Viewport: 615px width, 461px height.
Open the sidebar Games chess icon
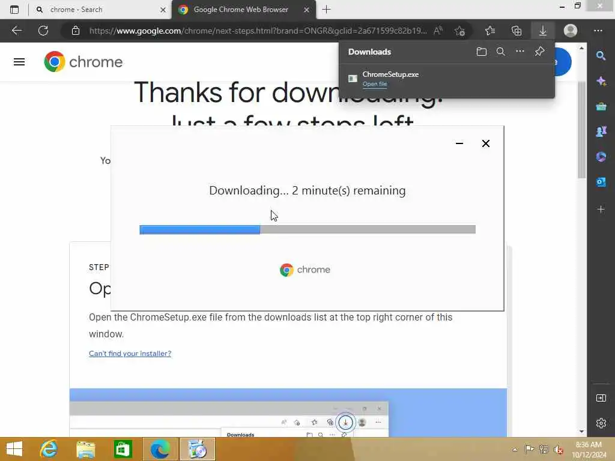click(x=601, y=131)
